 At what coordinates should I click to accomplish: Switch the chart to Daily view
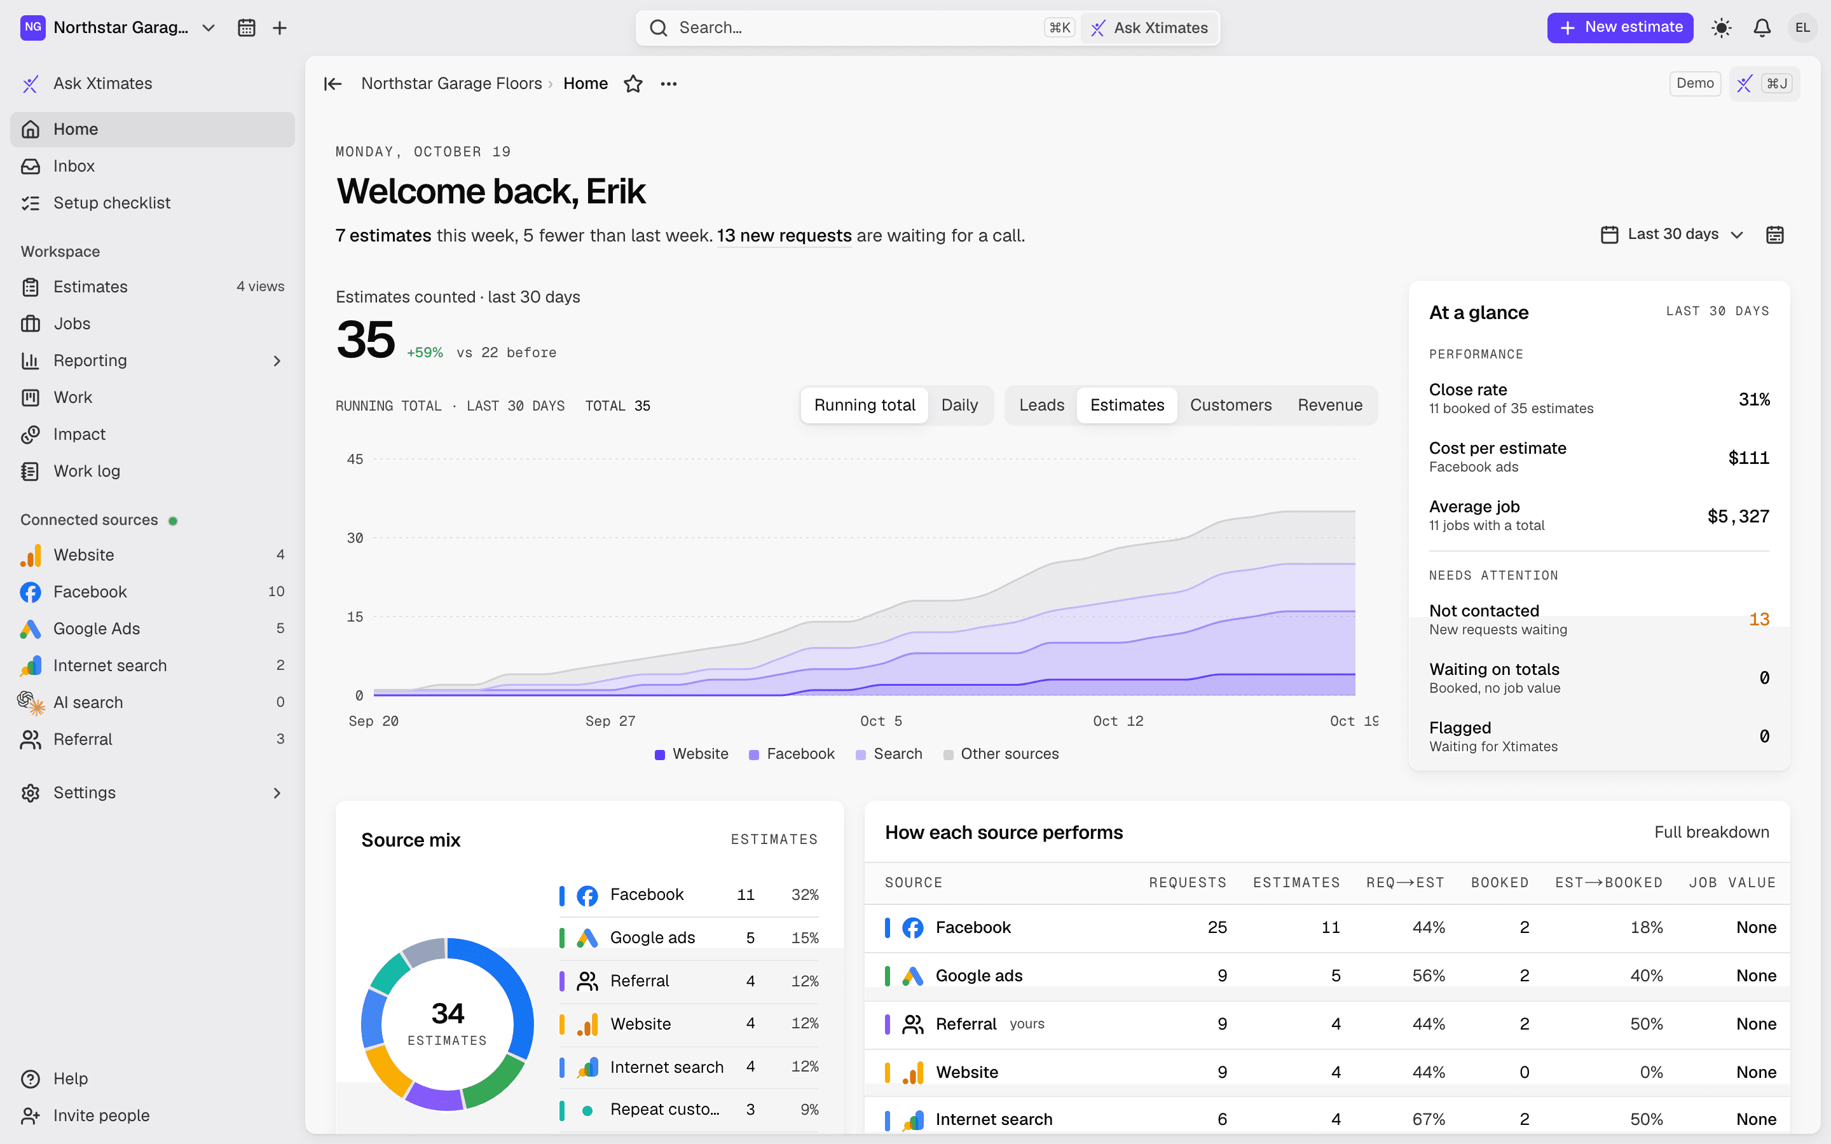(x=959, y=405)
